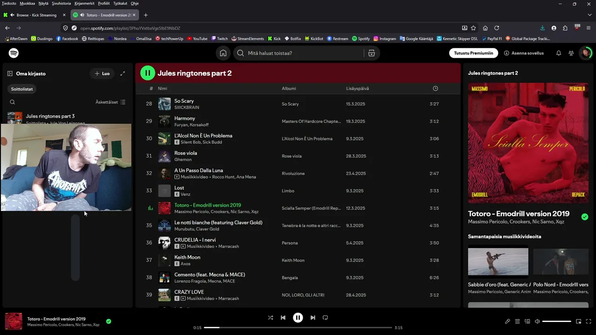The image size is (596, 335).
Task: Click the Asenna sovellus link
Action: (524, 53)
